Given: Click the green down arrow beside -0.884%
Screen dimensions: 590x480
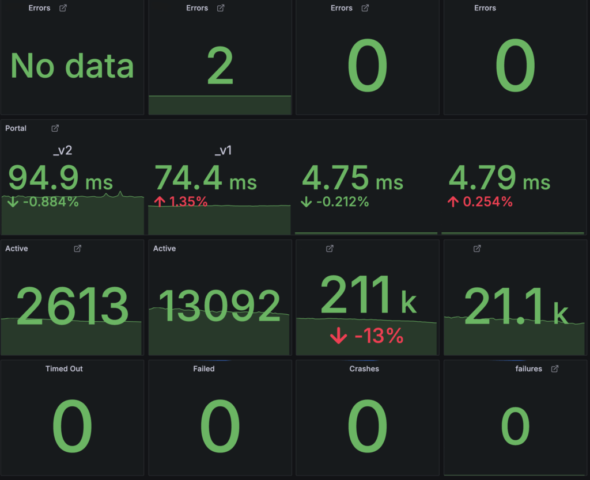Looking at the screenshot, I should 13,203.
